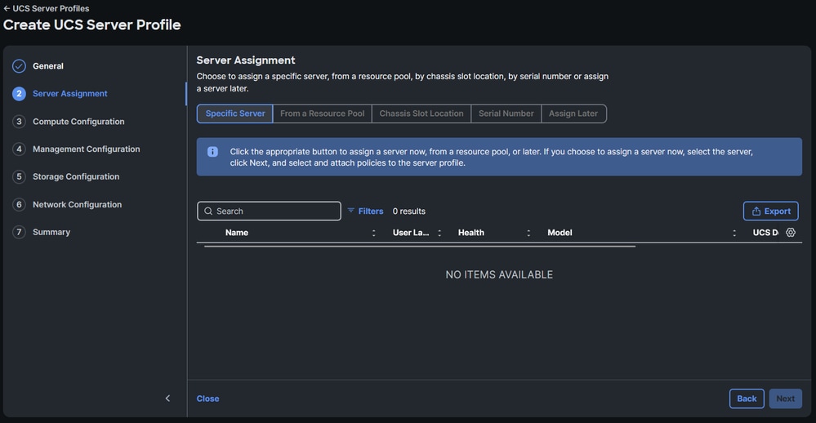This screenshot has width=816, height=423.
Task: Sort by the Health column
Action: click(471, 233)
